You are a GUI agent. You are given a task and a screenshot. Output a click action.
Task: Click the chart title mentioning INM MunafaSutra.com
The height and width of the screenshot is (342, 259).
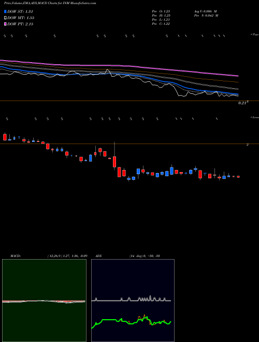50,3
